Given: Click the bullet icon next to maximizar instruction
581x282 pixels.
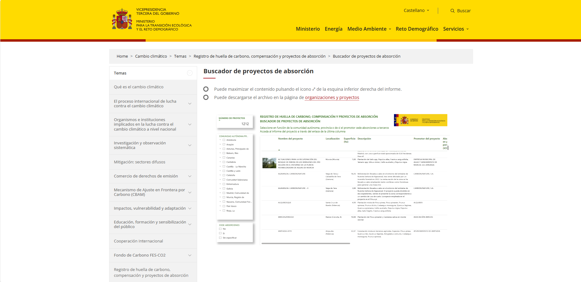Looking at the screenshot, I should 206,89.
